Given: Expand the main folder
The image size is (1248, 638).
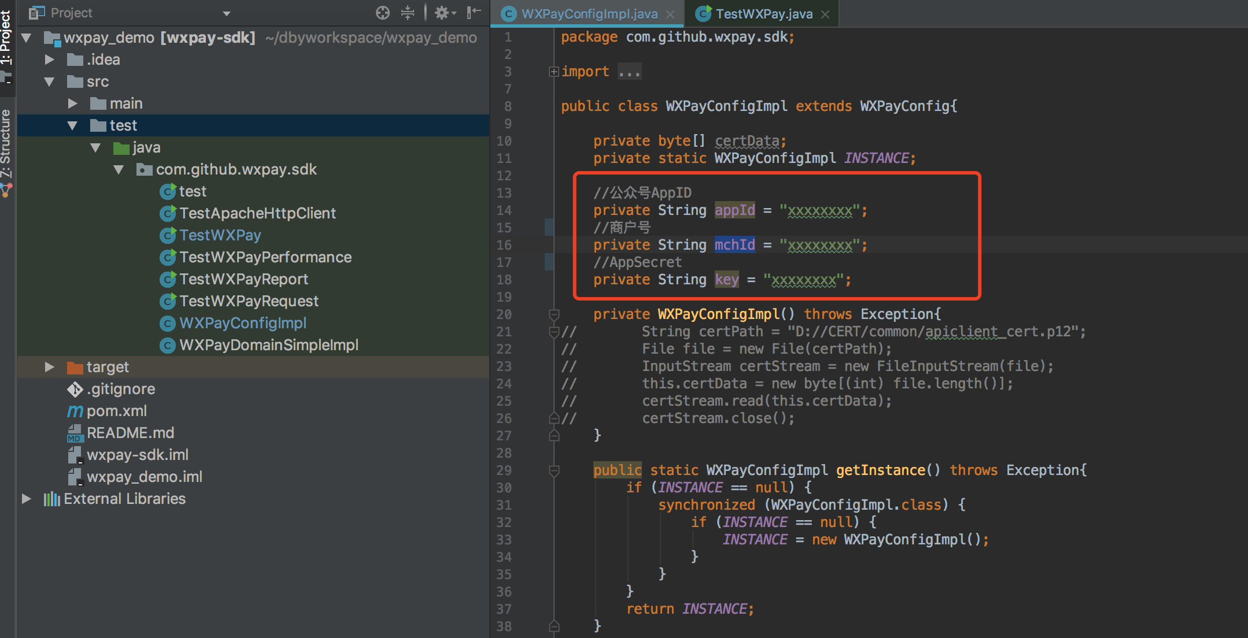Looking at the screenshot, I should click(73, 103).
